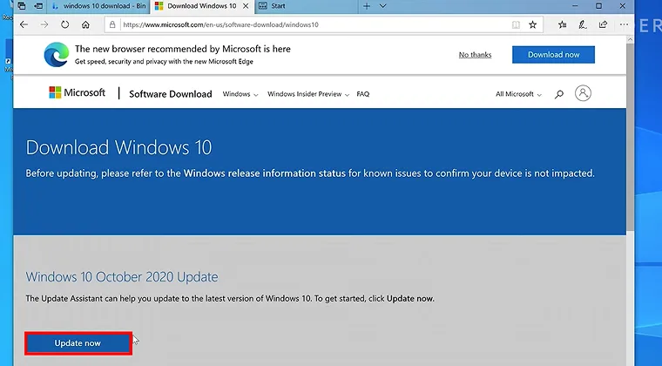Viewport: 662px width, 366px height.
Task: Click the account sign-in avatar icon
Action: point(583,93)
